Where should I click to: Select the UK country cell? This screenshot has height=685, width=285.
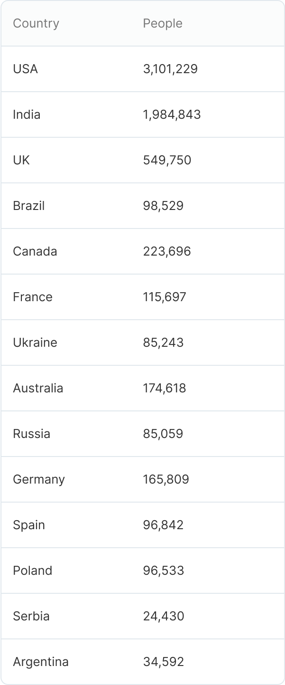coord(21,160)
